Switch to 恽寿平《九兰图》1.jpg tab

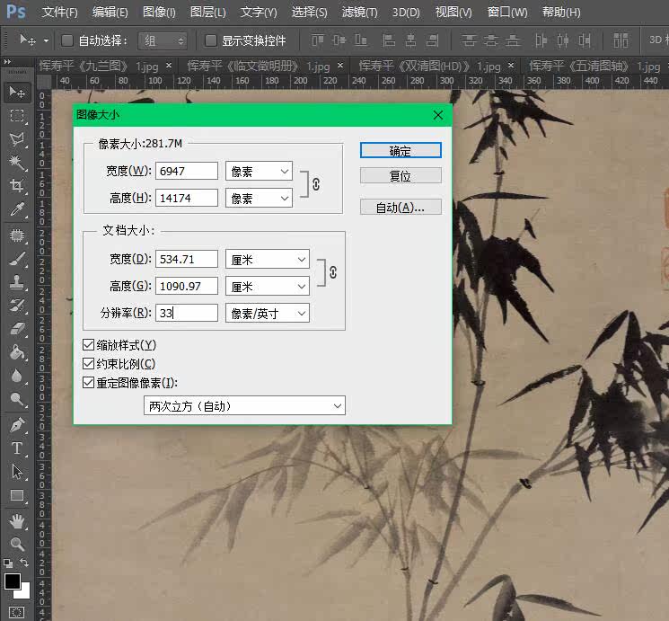tap(99, 67)
